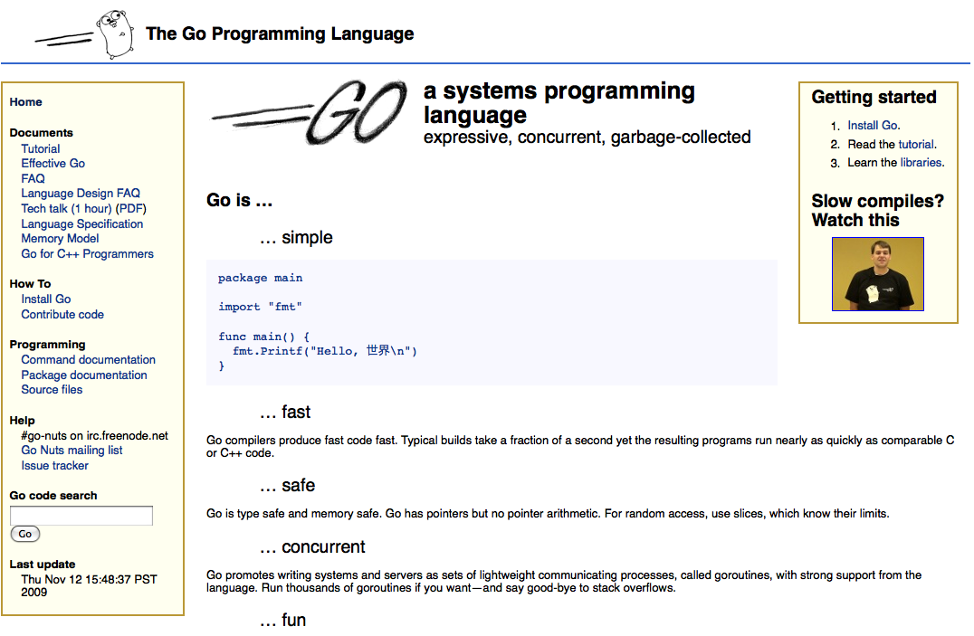The height and width of the screenshot is (636, 974).
Task: Open Language Design FAQ link
Action: click(81, 194)
